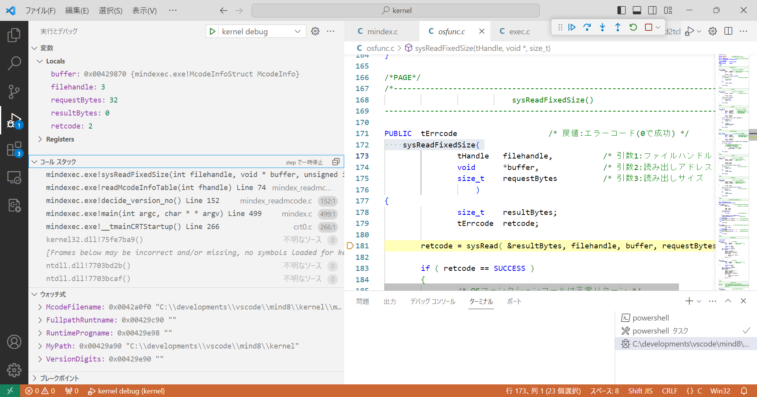Screen dimensions: 757x397
Task: Expand the ブレークポイント section
Action: coord(35,378)
